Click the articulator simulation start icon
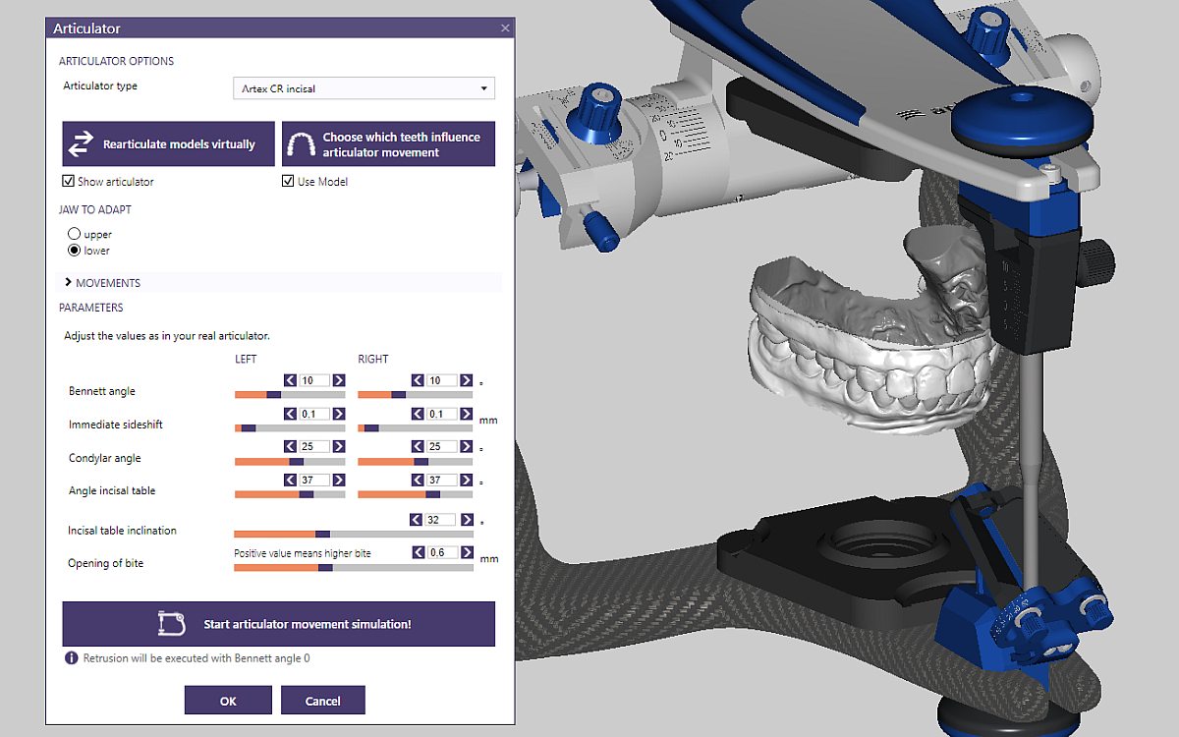The width and height of the screenshot is (1179, 737). click(x=171, y=624)
